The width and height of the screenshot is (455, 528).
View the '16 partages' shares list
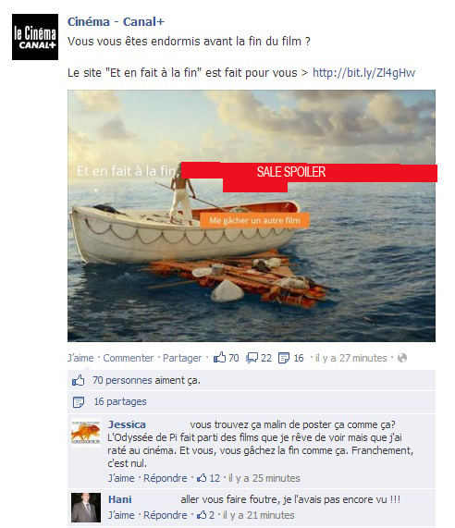point(120,401)
